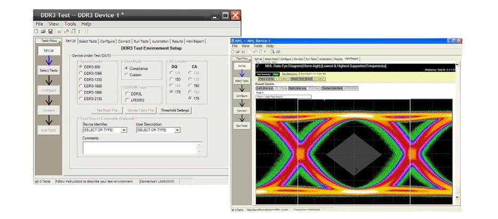Click the New project icon in DDR3 toolbar
Viewport: 498px width, 219px height.
pyautogui.click(x=36, y=31)
